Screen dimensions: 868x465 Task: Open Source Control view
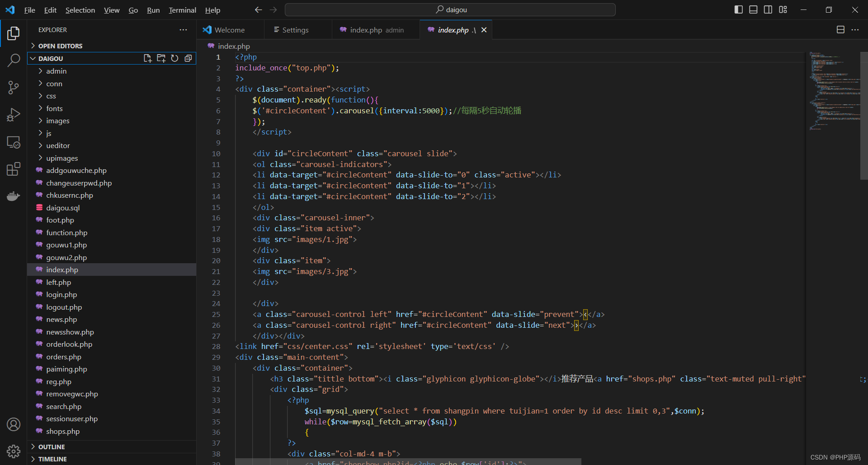pyautogui.click(x=14, y=88)
